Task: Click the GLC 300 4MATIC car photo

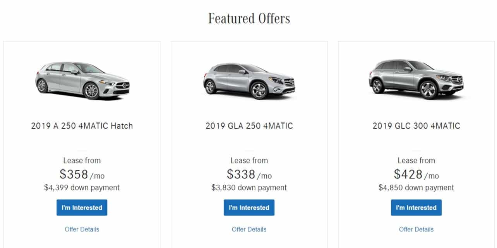Action: pyautogui.click(x=416, y=79)
